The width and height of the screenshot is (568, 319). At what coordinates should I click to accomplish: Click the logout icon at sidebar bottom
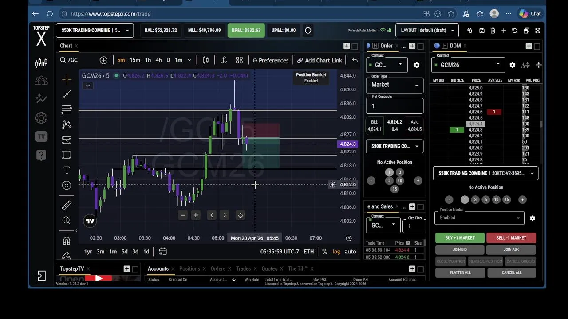41,276
